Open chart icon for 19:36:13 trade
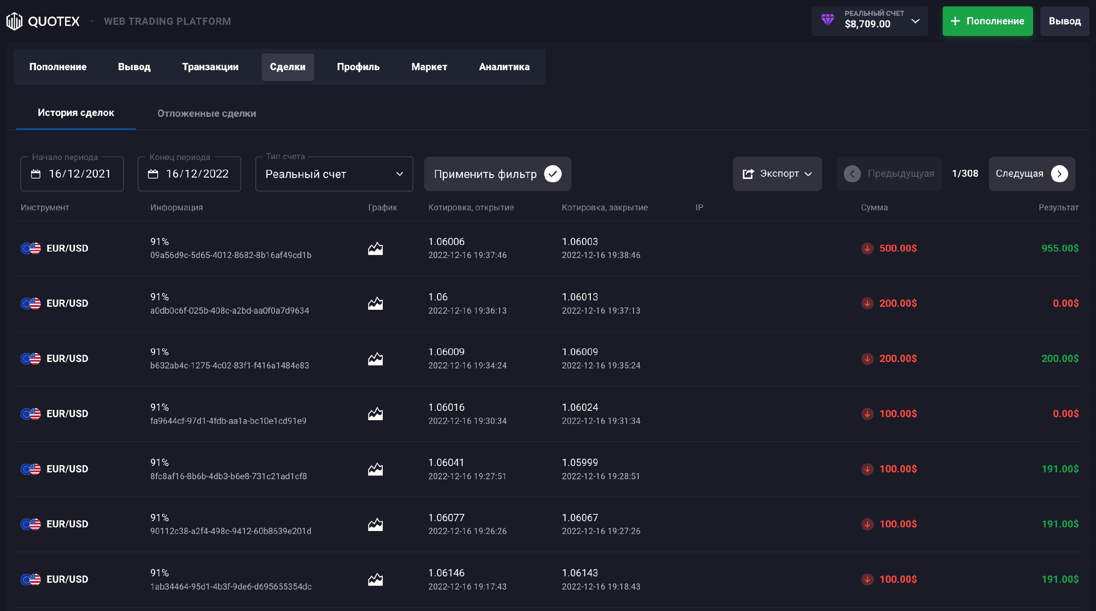 (375, 303)
